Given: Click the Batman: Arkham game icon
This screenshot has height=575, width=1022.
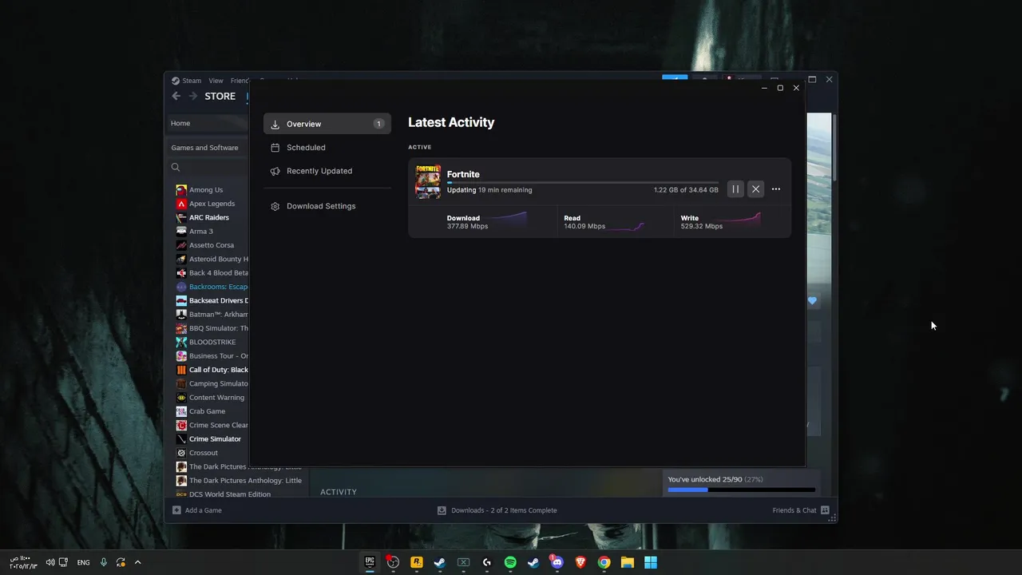Looking at the screenshot, I should [x=181, y=315].
